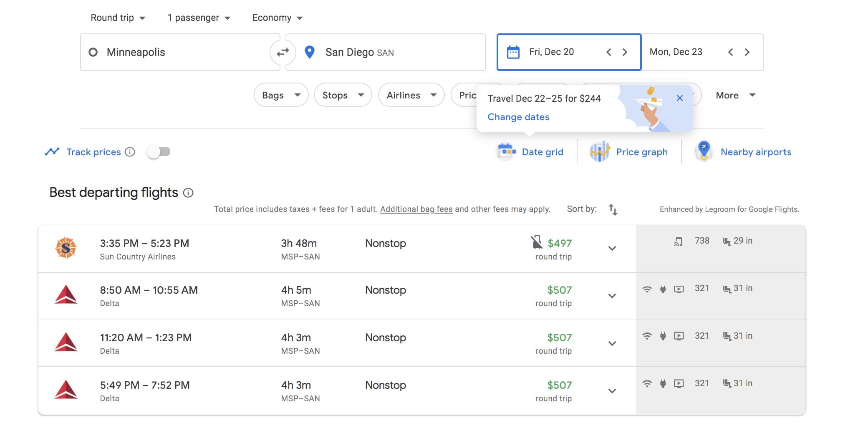Click the calendar icon in departure date field

coord(514,52)
